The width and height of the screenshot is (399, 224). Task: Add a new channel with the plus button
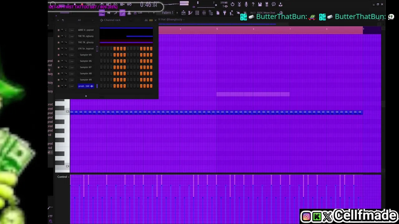coord(86,96)
